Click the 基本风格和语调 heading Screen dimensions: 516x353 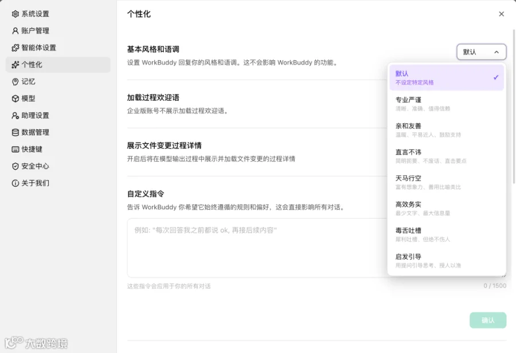tap(153, 49)
